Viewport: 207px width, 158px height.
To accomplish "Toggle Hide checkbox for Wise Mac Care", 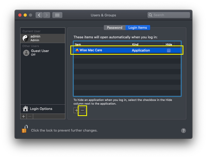I will coord(169,50).
